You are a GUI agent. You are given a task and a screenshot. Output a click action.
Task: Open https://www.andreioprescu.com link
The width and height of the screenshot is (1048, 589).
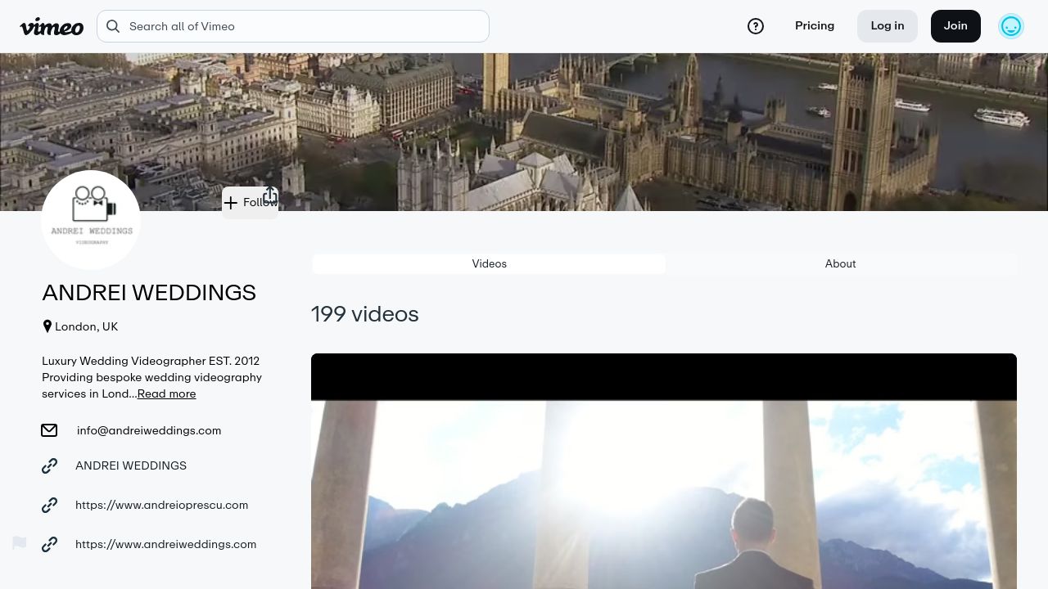(161, 505)
